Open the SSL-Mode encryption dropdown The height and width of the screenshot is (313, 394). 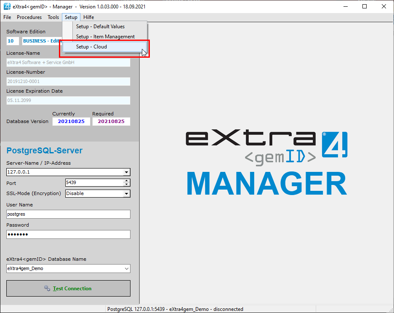(x=126, y=193)
